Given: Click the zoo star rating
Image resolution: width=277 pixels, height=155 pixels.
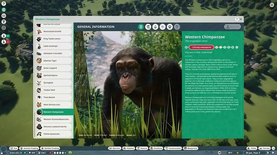Looking at the screenshot, I should (60, 153).
